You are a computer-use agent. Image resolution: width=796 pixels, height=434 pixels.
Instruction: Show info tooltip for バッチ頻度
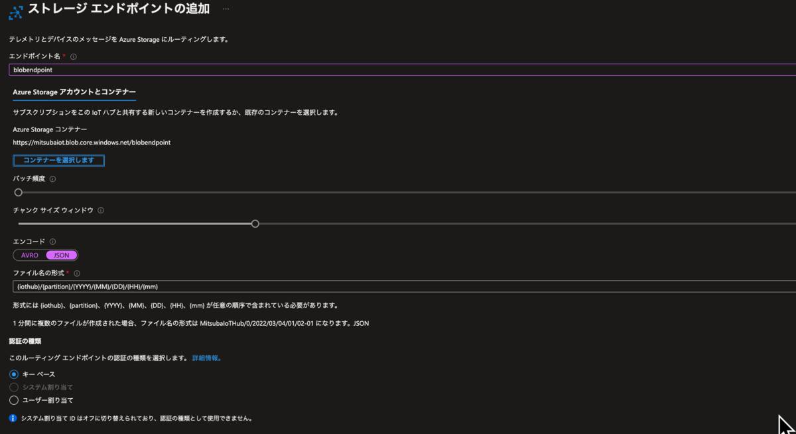53,179
